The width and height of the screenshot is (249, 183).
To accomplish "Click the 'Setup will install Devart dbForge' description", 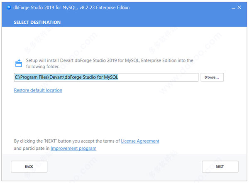I will (110, 60).
